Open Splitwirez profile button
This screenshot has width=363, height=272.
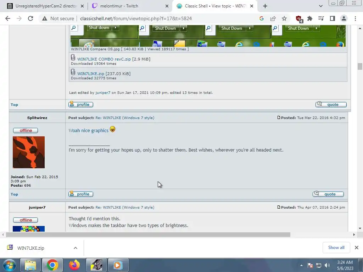point(81,194)
